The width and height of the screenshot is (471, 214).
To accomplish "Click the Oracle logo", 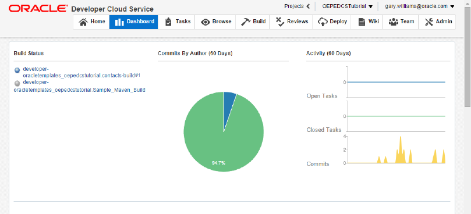I will tap(38, 8).
